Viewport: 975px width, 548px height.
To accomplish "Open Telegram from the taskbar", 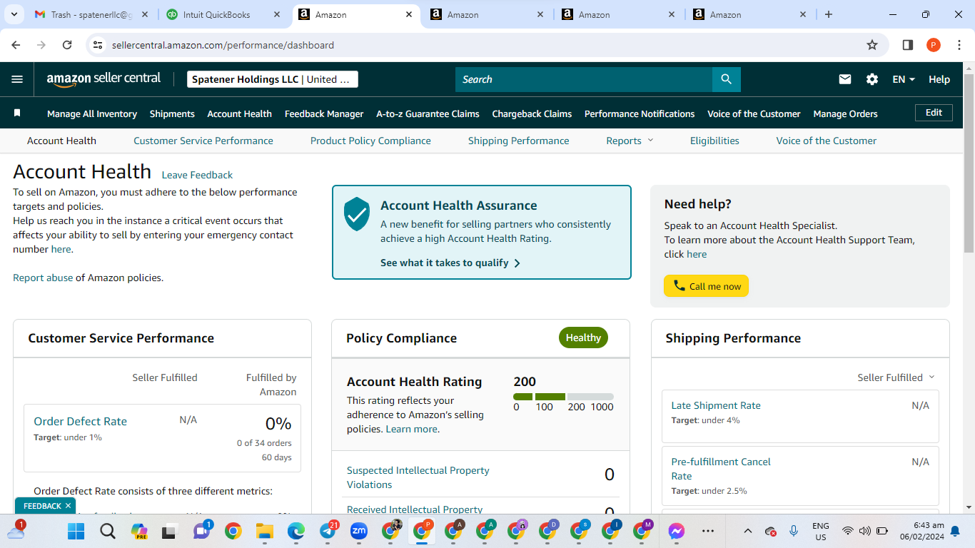I will pyautogui.click(x=328, y=531).
